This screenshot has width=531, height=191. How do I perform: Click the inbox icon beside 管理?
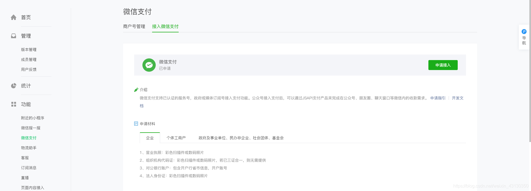click(14, 36)
